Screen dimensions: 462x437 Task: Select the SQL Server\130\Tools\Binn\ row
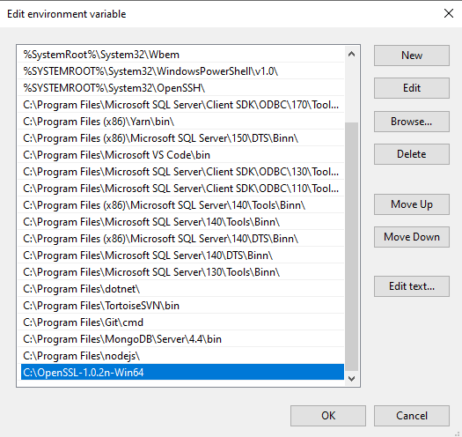click(x=181, y=272)
